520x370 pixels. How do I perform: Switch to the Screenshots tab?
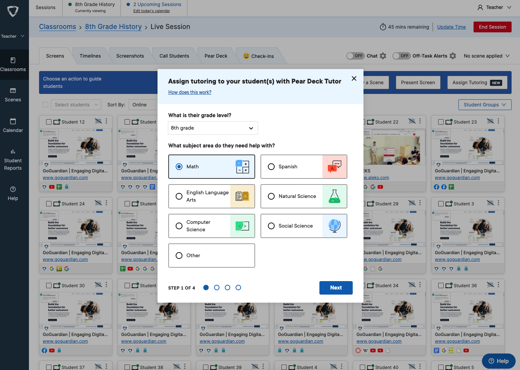coord(130,56)
